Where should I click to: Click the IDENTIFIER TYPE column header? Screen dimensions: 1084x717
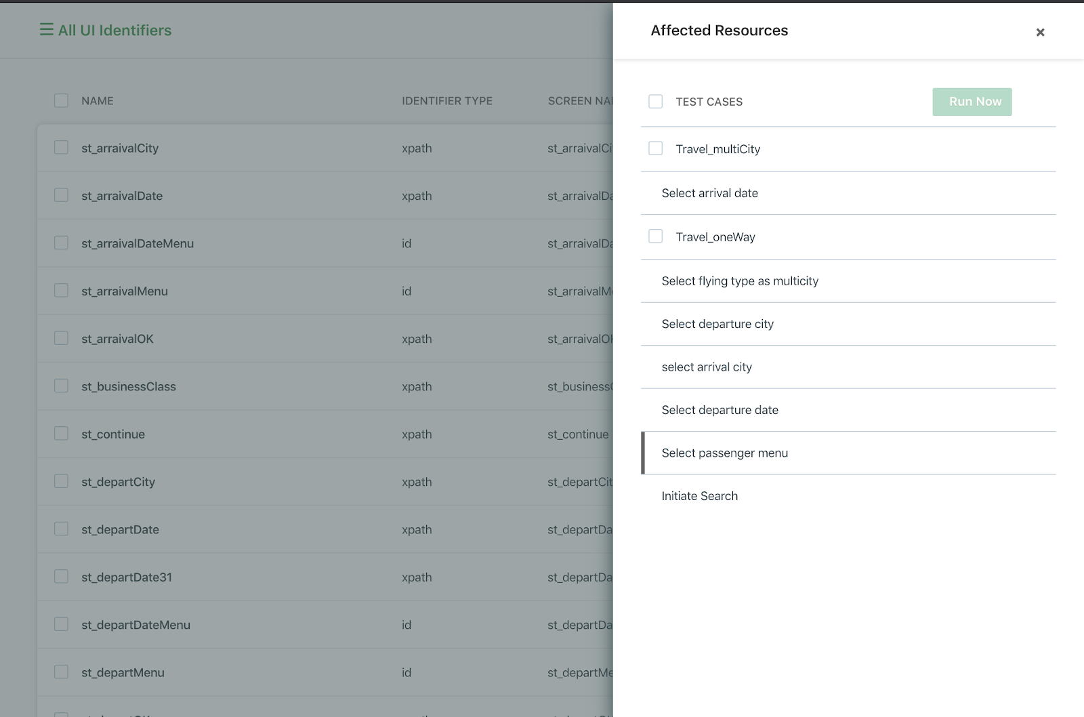[x=446, y=101]
